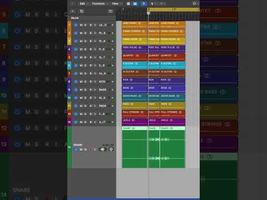Viewport: 267px width, 200px height.
Task: Select the first HI GUITAR region
Action: (x=135, y=73)
